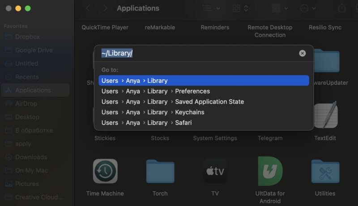This screenshot has height=206, width=358.
Task: Select the folder icon above wareUpdater label
Action: [327, 61]
